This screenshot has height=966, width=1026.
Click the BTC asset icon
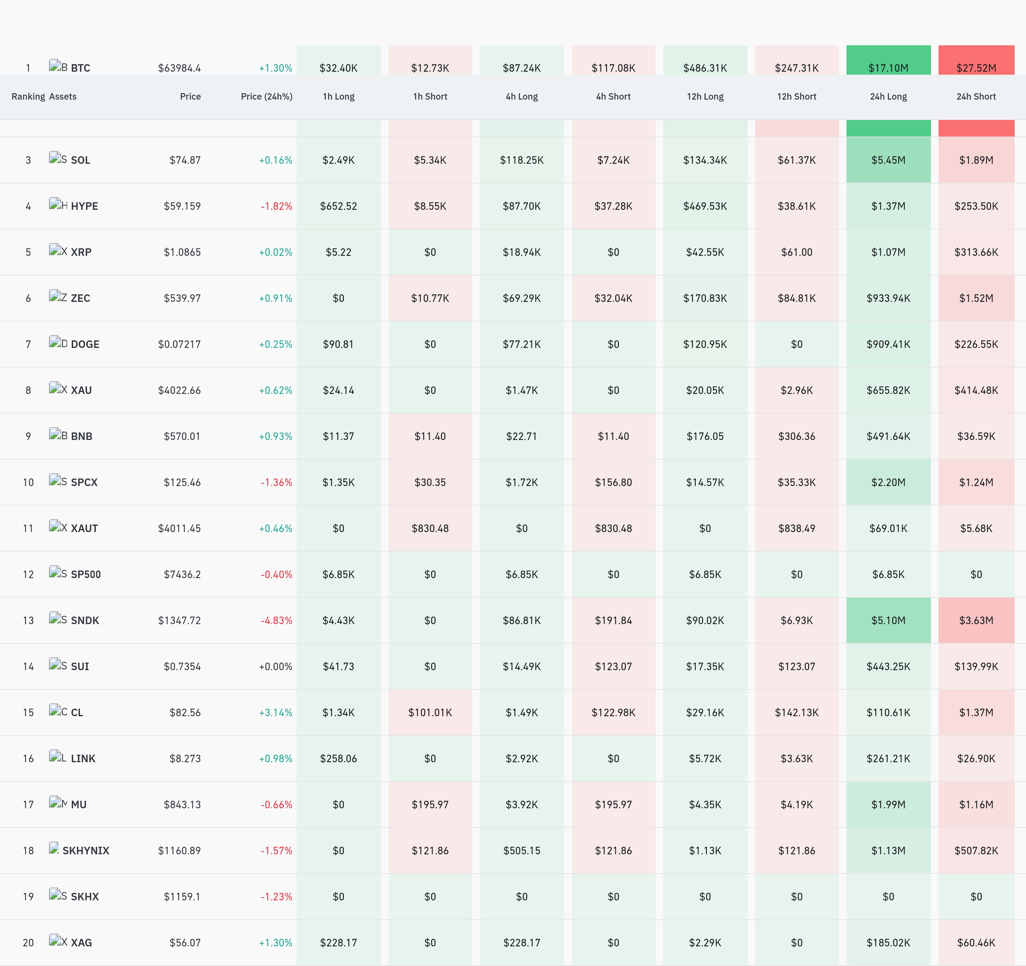58,66
